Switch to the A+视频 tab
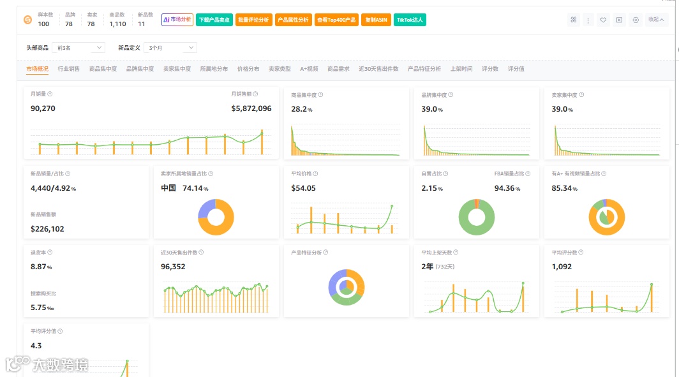The width and height of the screenshot is (679, 377). [309, 69]
